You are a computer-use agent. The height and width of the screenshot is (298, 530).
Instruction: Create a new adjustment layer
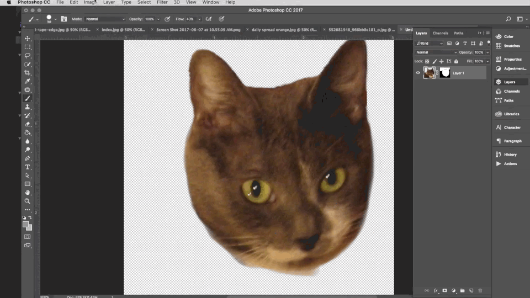coord(454,291)
